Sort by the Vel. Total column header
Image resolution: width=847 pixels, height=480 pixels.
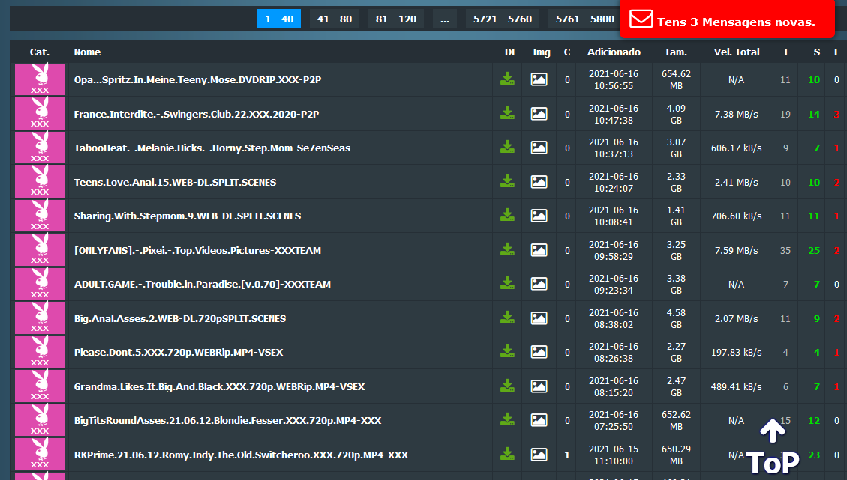click(x=736, y=52)
